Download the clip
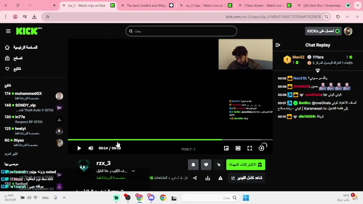The width and height of the screenshot is (363, 204). click(208, 178)
